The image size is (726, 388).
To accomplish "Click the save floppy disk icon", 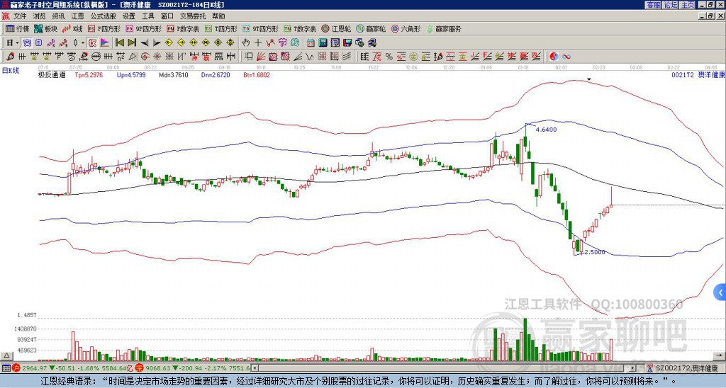I will (x=347, y=42).
